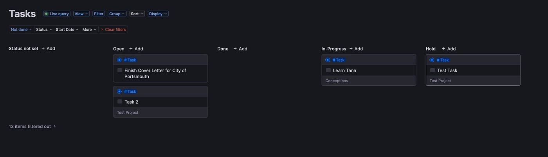Expand the 13 items filtered out list

tap(32, 127)
